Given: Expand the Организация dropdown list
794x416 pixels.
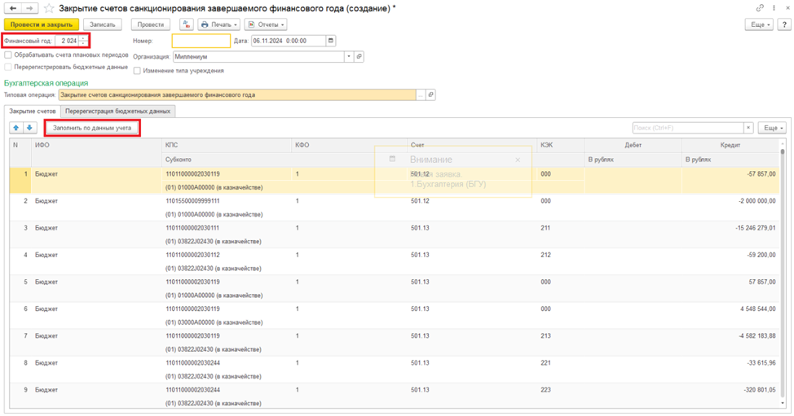Looking at the screenshot, I should coord(349,57).
